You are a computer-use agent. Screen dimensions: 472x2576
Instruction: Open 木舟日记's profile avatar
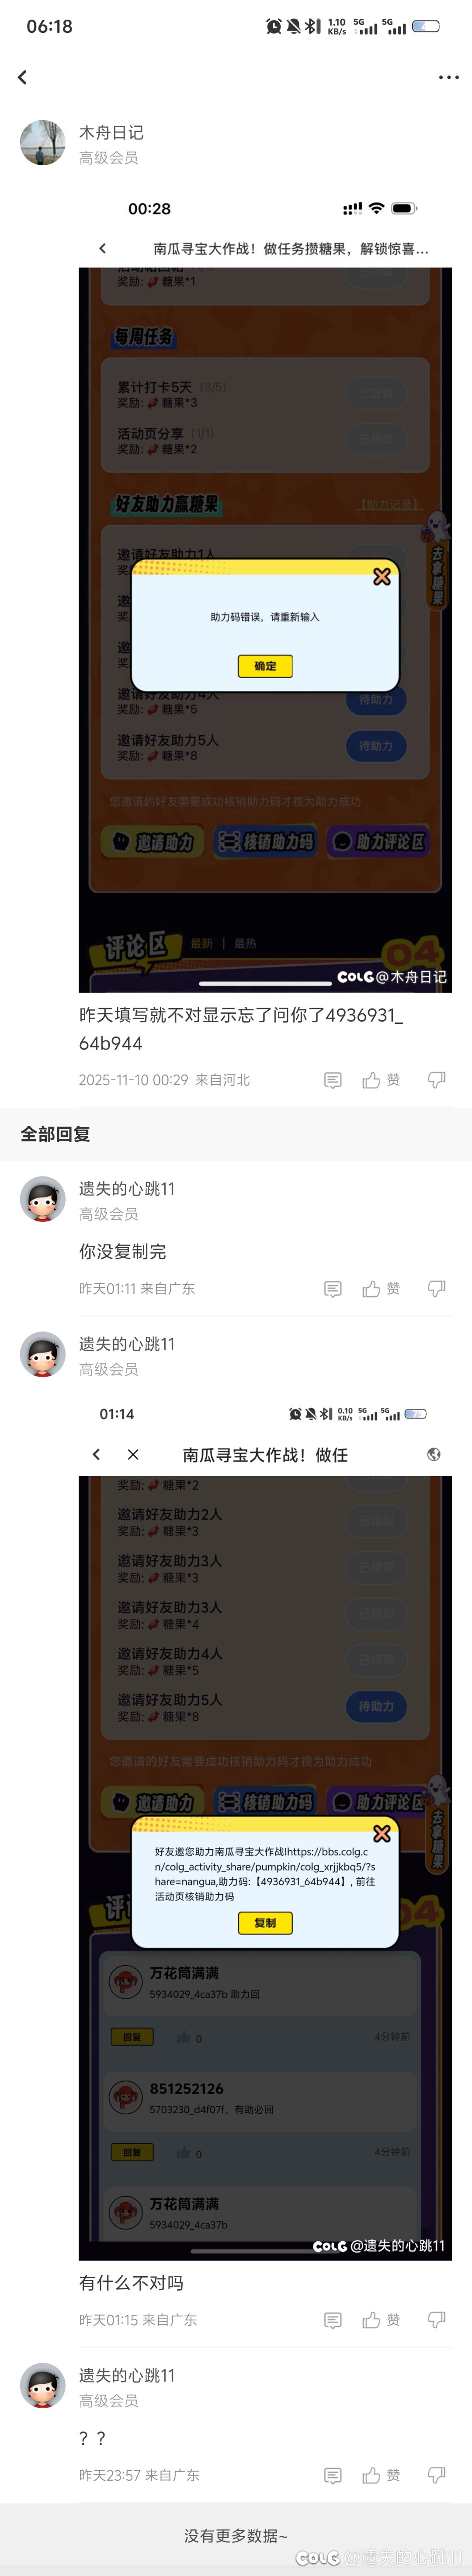[x=43, y=143]
